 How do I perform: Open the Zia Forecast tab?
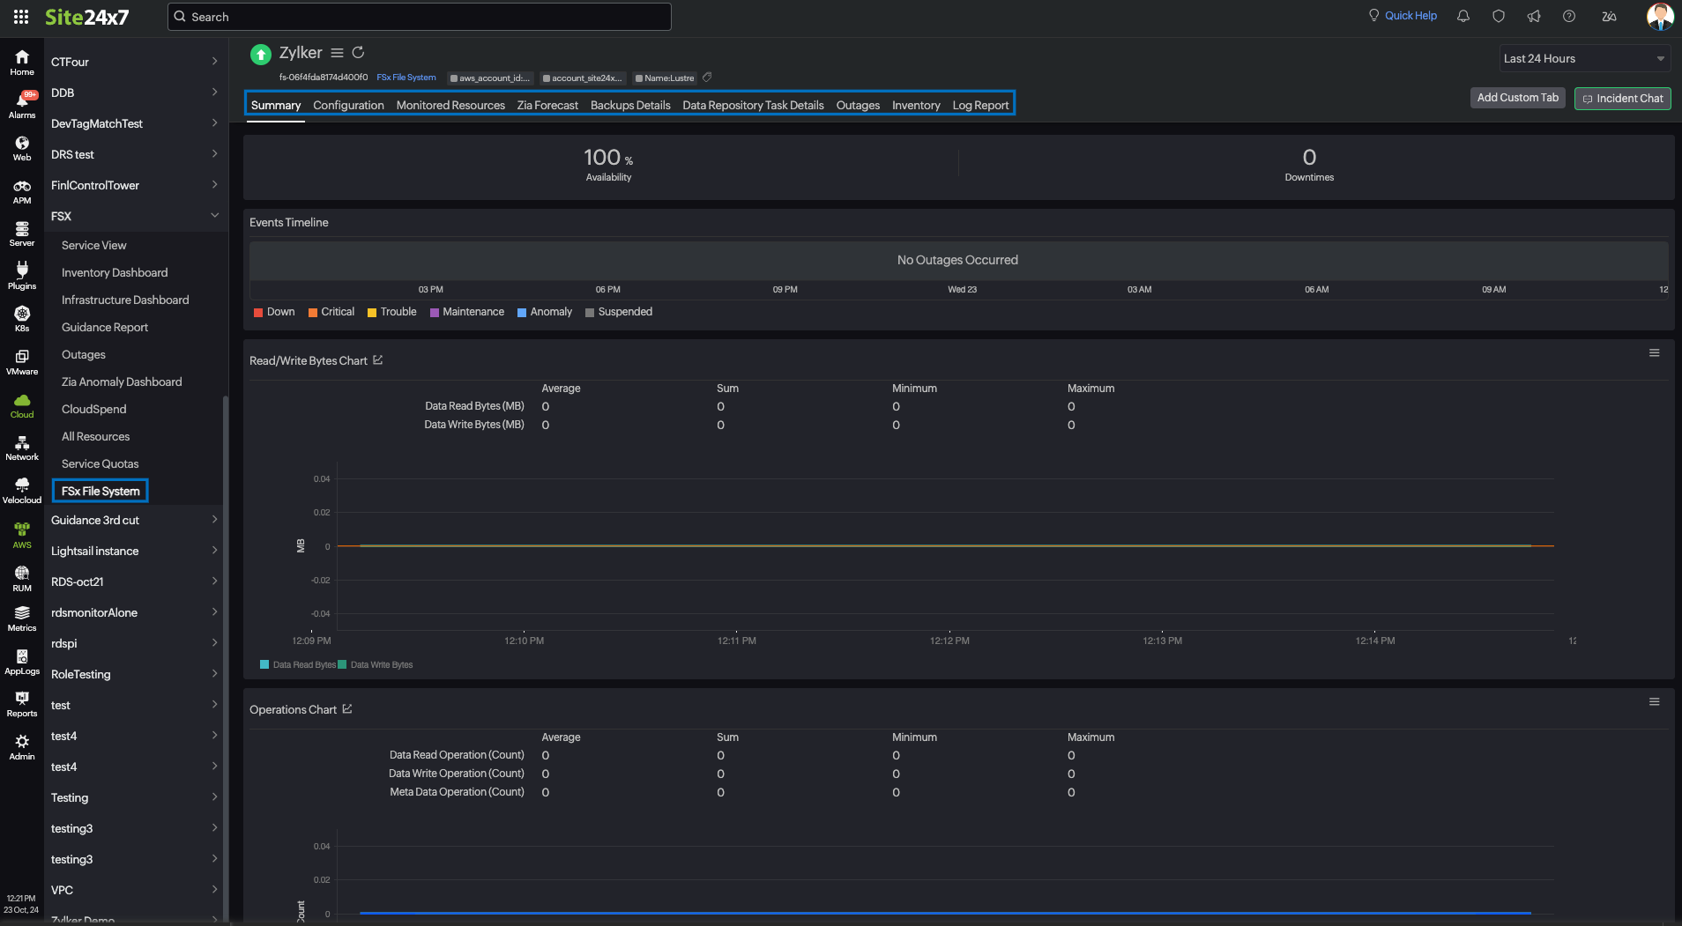click(x=547, y=105)
